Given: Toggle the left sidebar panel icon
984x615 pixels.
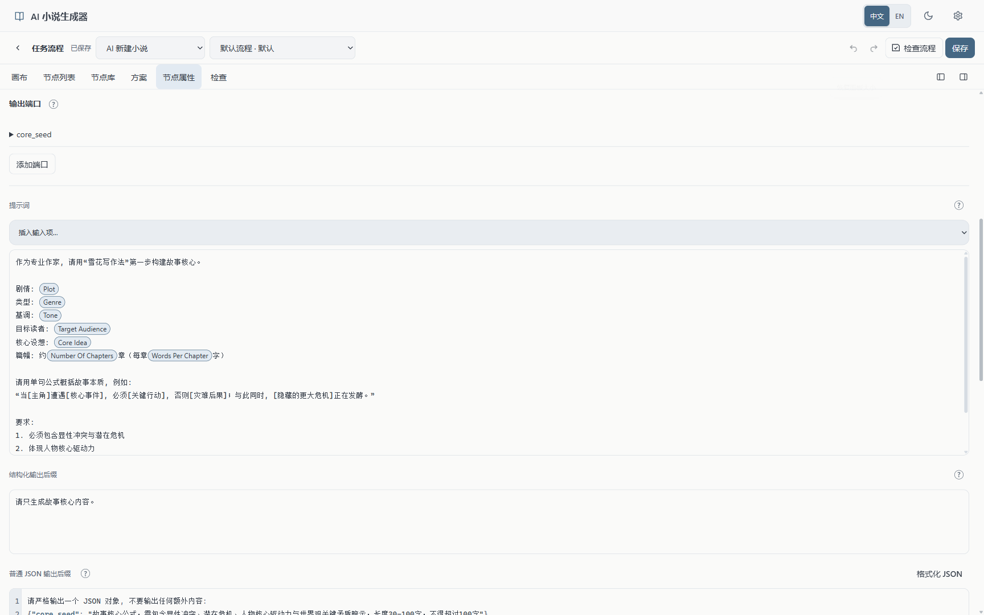Looking at the screenshot, I should [941, 77].
